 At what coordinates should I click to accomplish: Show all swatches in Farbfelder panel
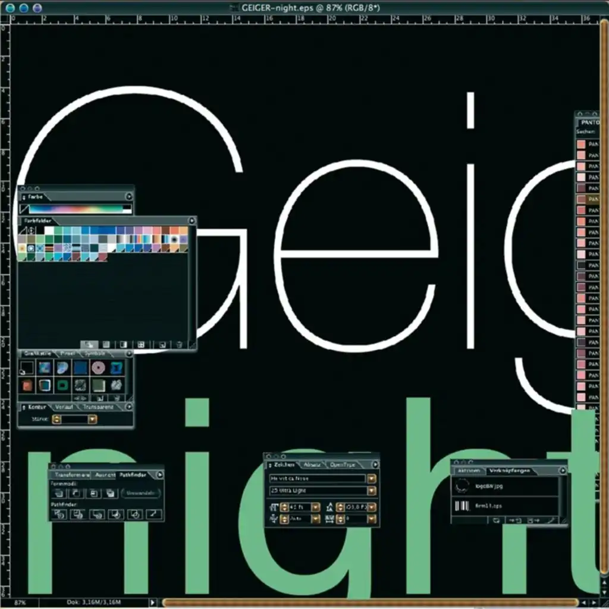click(x=89, y=344)
